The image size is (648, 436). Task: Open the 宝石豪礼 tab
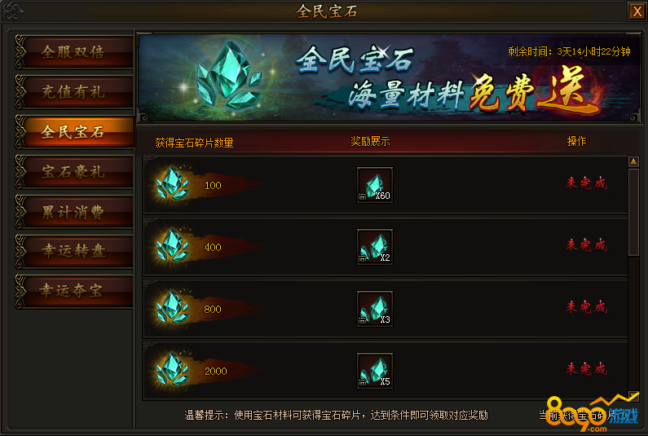coord(74,171)
